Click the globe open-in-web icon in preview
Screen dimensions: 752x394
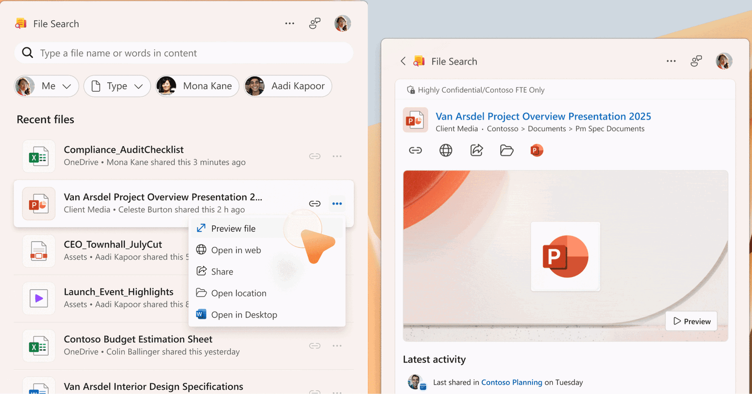446,150
